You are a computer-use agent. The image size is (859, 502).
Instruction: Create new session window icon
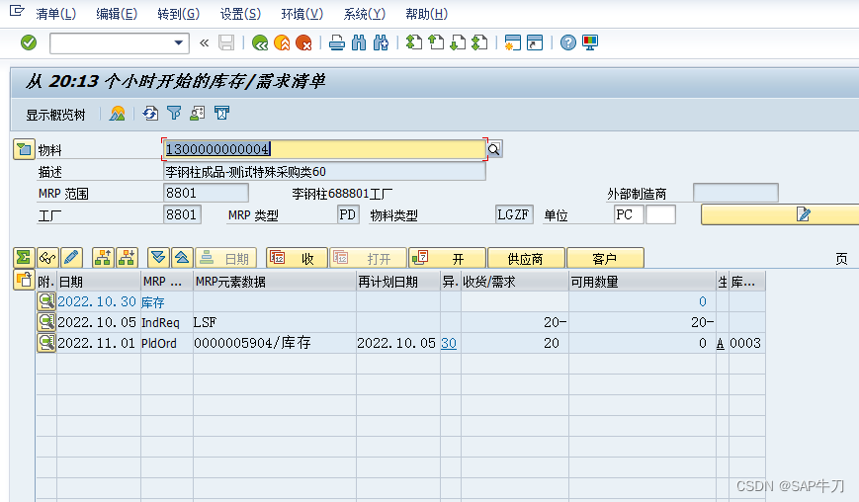pyautogui.click(x=513, y=42)
